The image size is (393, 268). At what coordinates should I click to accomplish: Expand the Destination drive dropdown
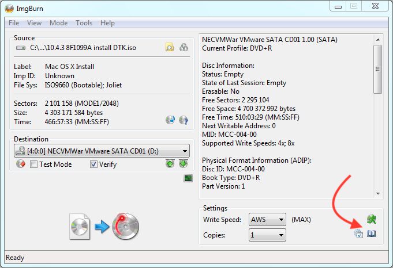coord(185,151)
